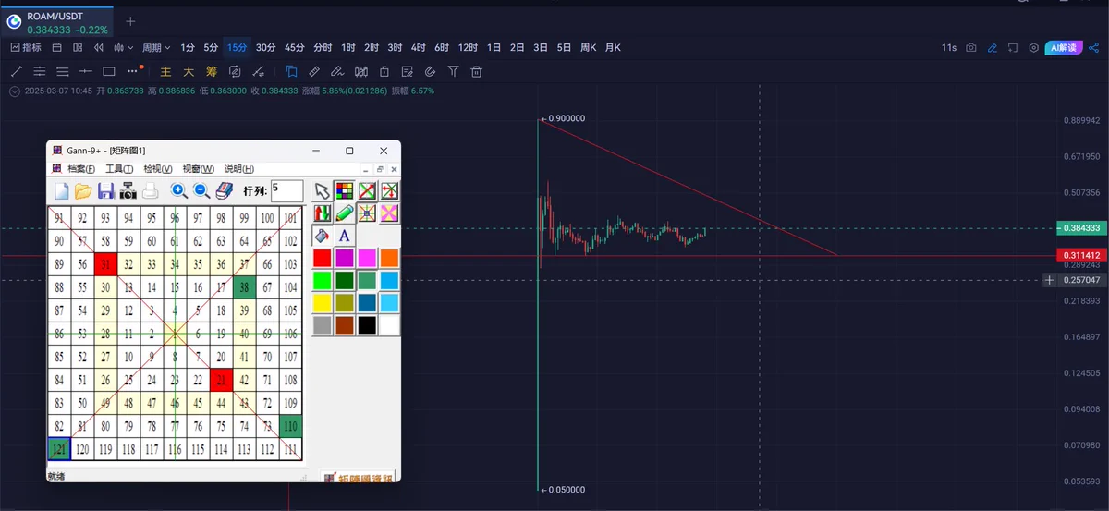Select the ruler measure tool

pos(314,71)
